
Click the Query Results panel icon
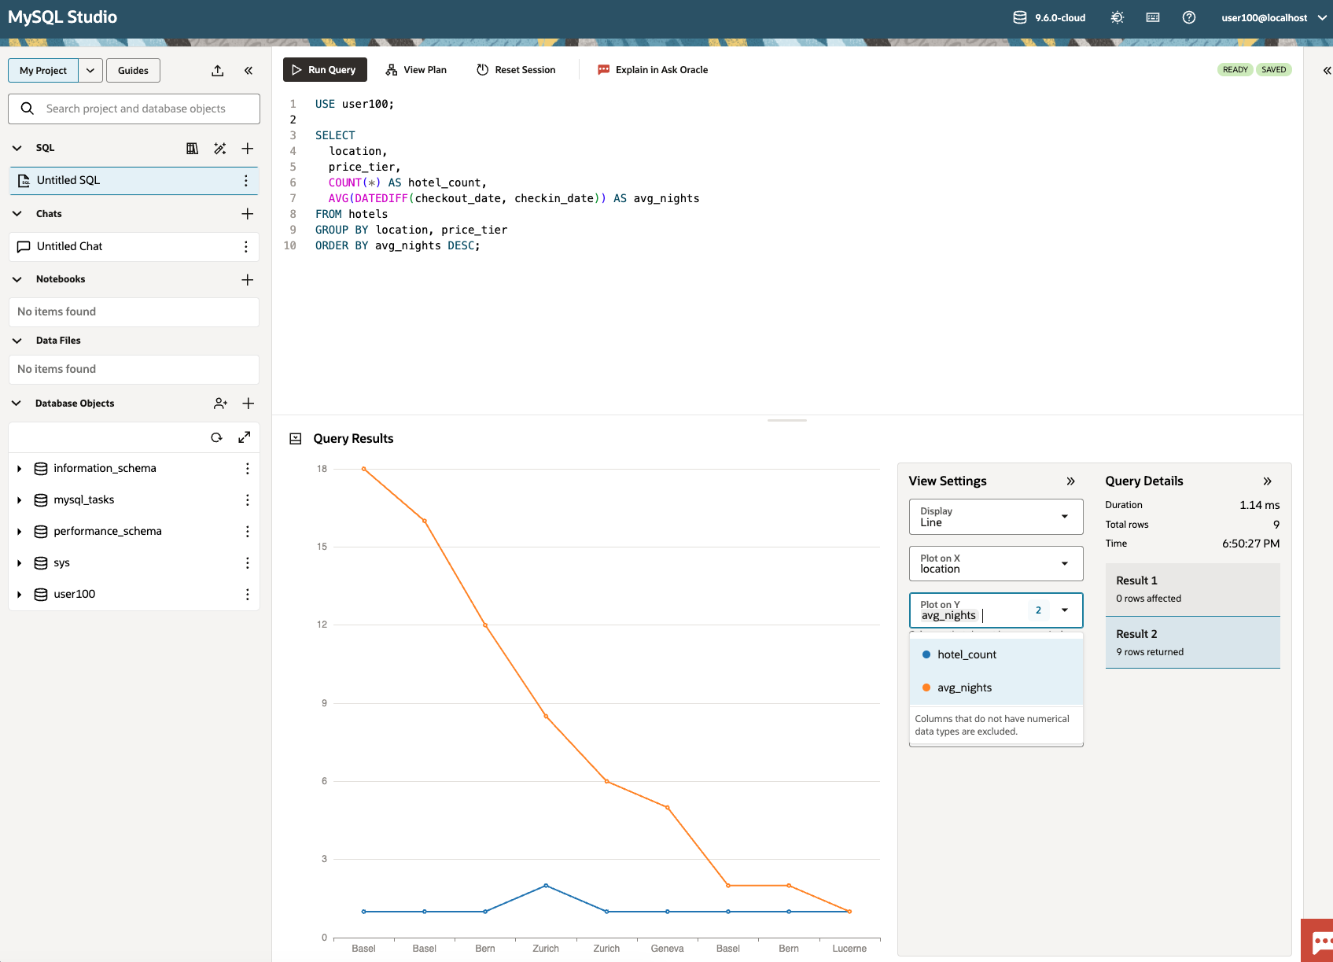296,439
